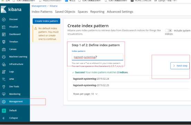The height and width of the screenshot is (125, 191).
Task: Click the logstash-systemlog-2019.02.24 index row
Action: pyautogui.click(x=130, y=79)
